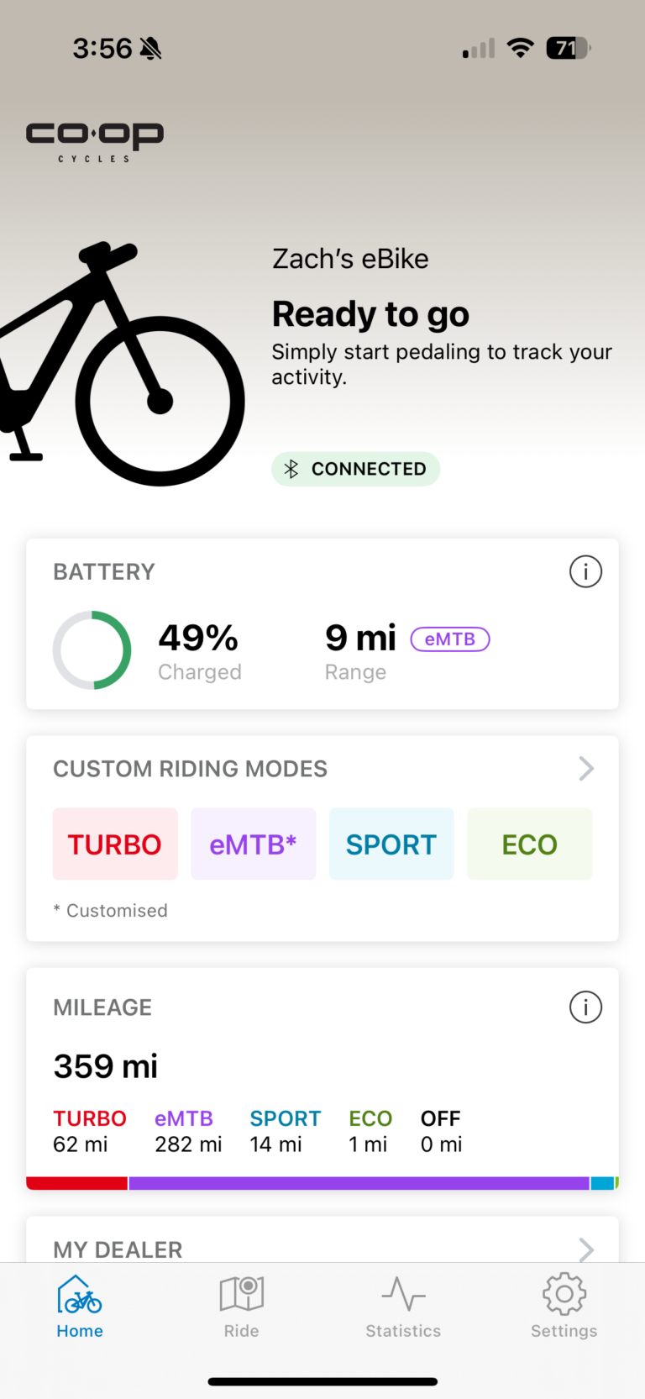Viewport: 645px width, 1399px height.
Task: Select the TURBO riding mode
Action: (115, 844)
